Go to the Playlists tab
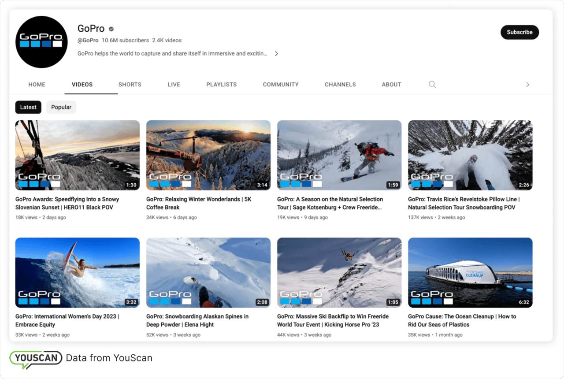The width and height of the screenshot is (564, 379). point(221,85)
